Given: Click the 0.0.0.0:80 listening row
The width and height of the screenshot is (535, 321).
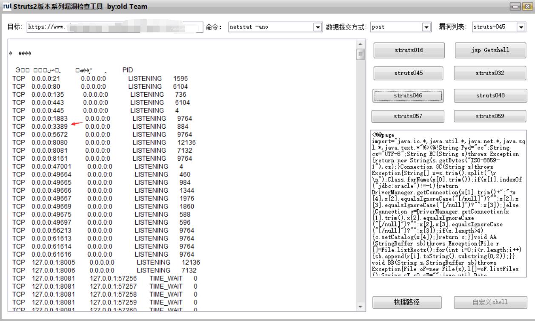Looking at the screenshot, I should [x=100, y=87].
